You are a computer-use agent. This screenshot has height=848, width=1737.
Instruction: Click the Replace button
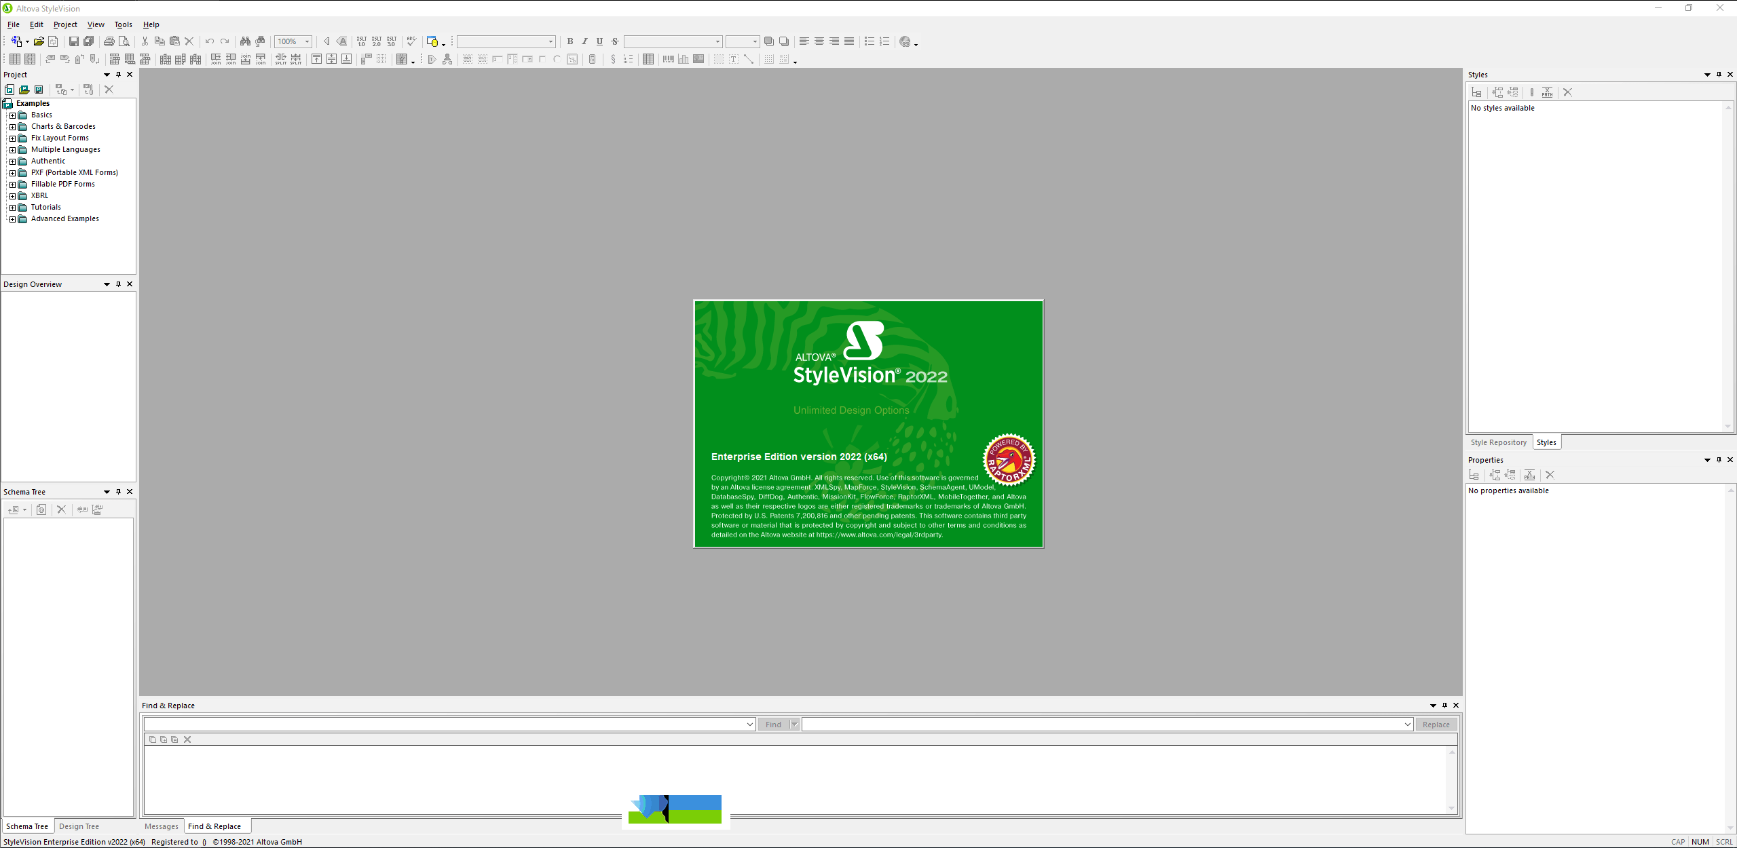(1436, 725)
